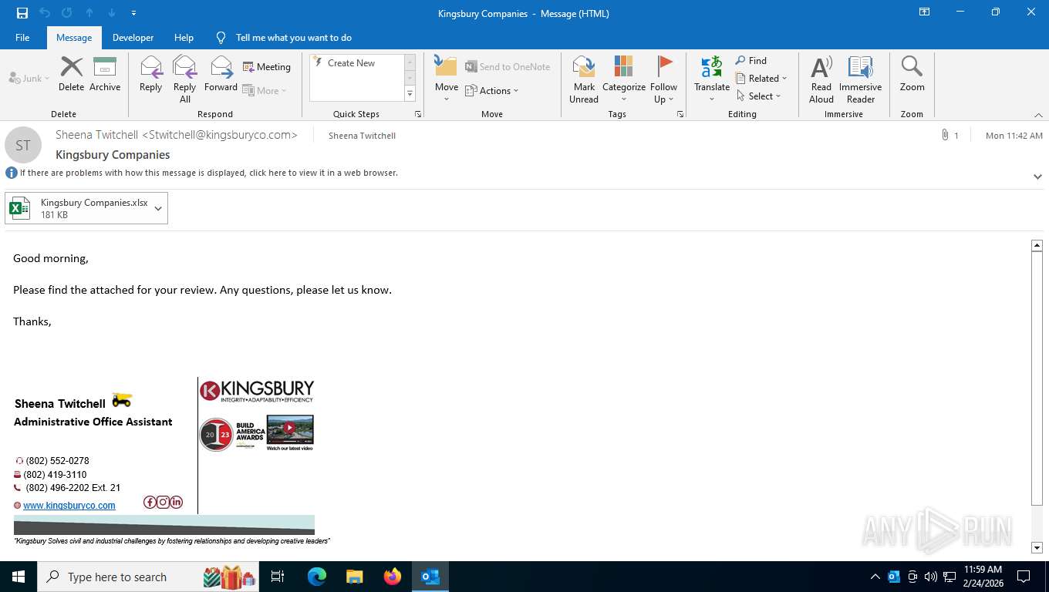Click Find in Editing group
The image size is (1049, 592).
[751, 61]
